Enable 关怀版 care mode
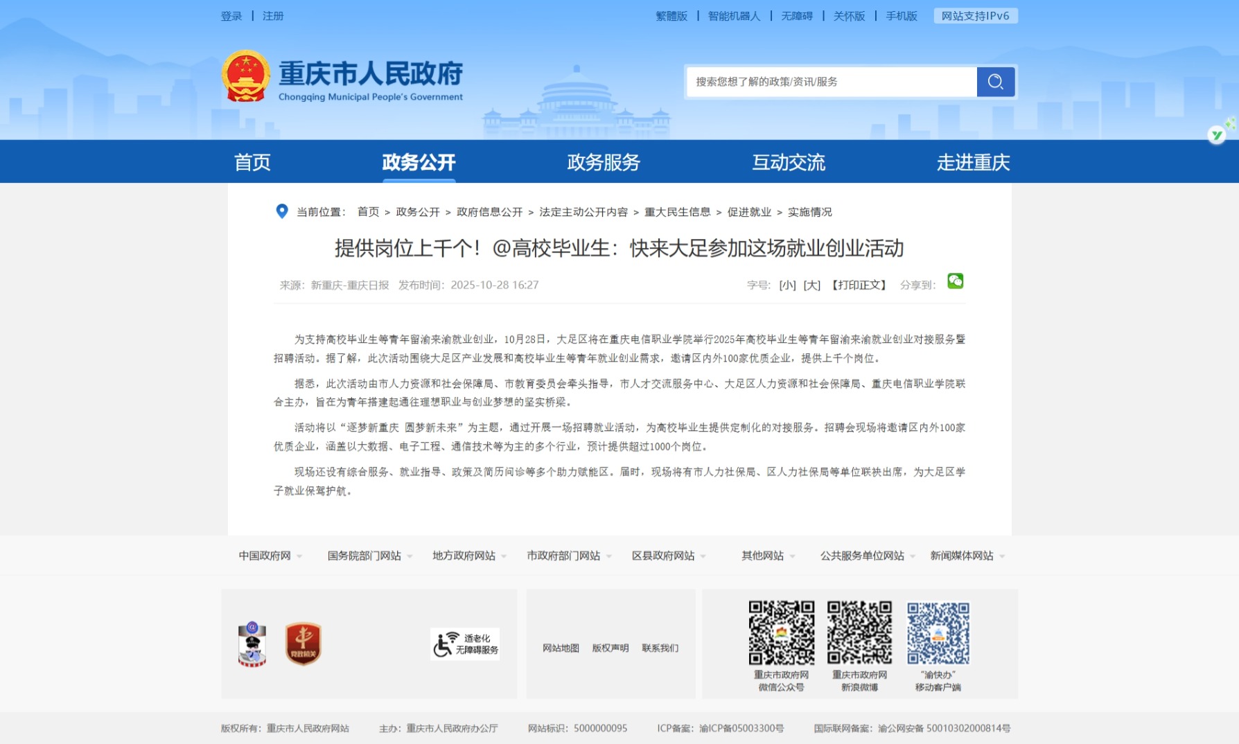This screenshot has height=744, width=1239. 849,15
